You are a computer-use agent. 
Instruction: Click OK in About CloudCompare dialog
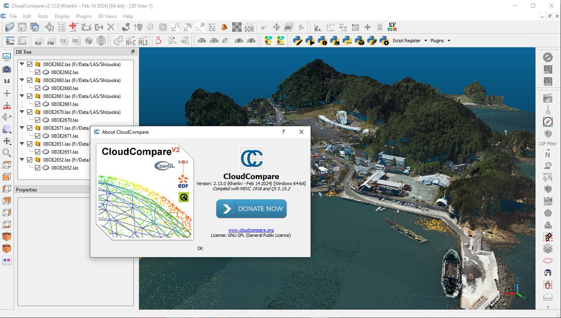pyautogui.click(x=200, y=248)
